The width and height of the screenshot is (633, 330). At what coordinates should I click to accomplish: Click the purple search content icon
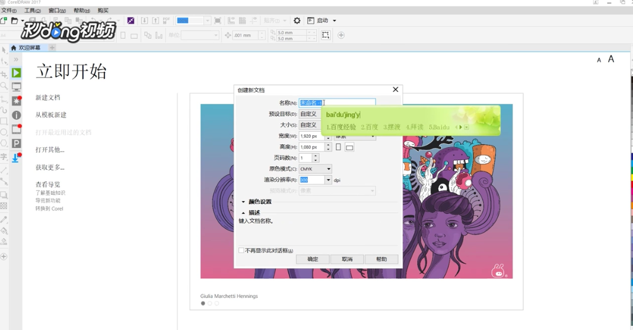tap(131, 20)
